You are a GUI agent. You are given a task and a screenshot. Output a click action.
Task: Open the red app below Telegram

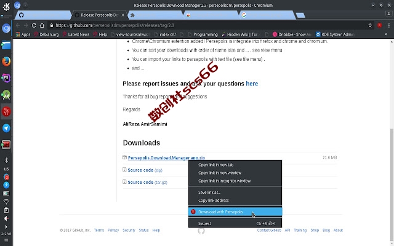pyautogui.click(x=6, y=145)
